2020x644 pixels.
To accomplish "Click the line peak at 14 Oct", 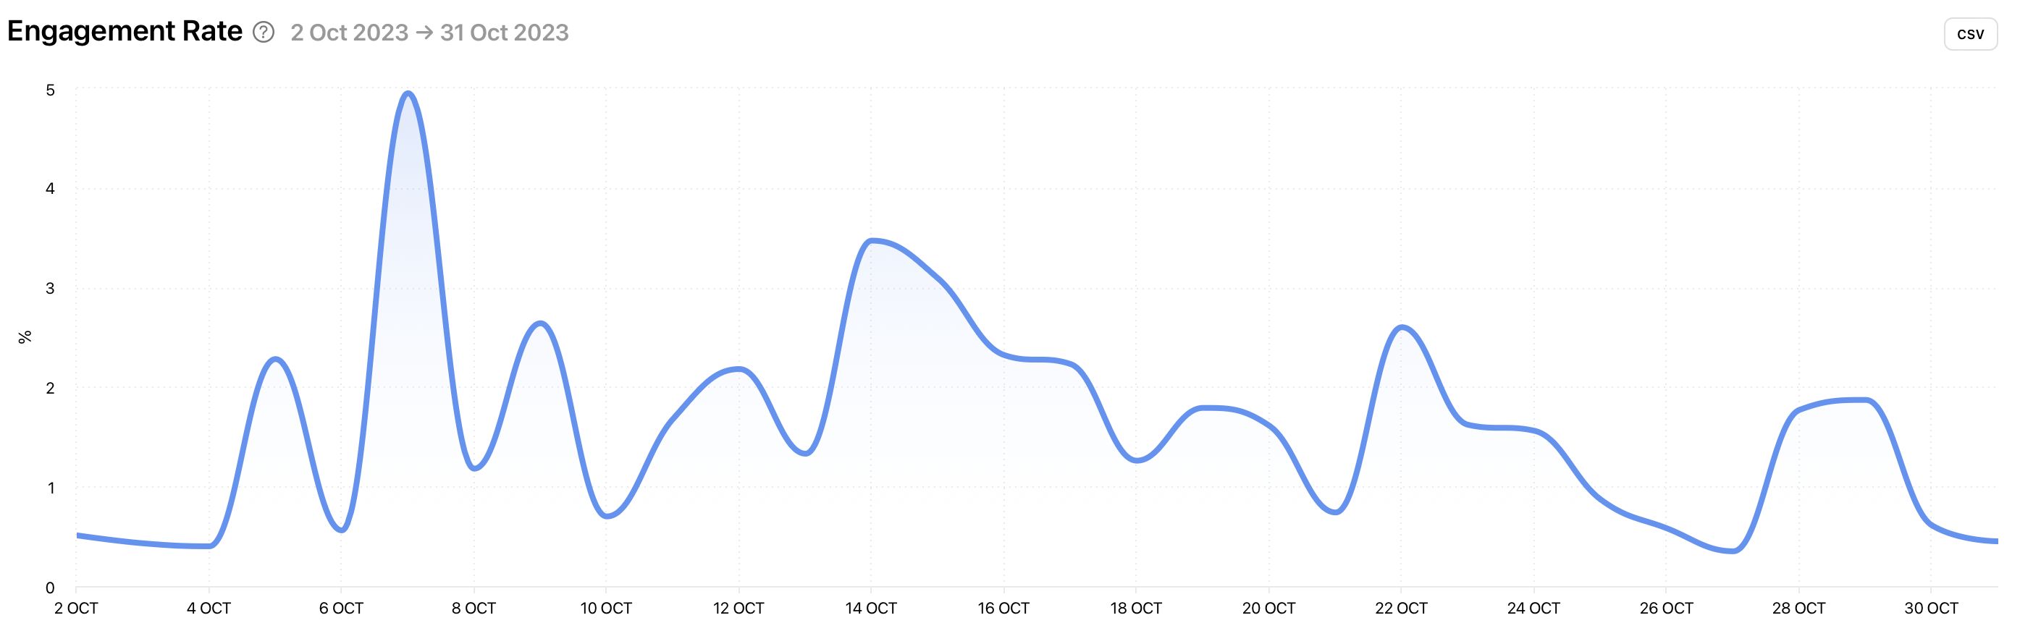I will pos(871,240).
